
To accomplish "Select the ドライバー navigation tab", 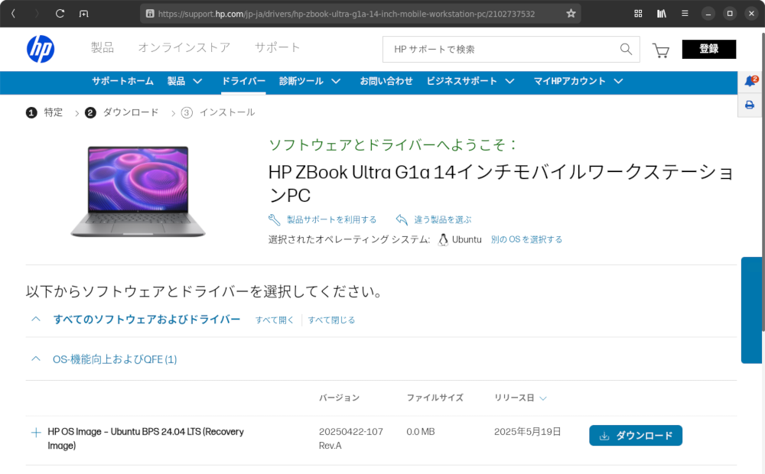I will pyautogui.click(x=243, y=80).
